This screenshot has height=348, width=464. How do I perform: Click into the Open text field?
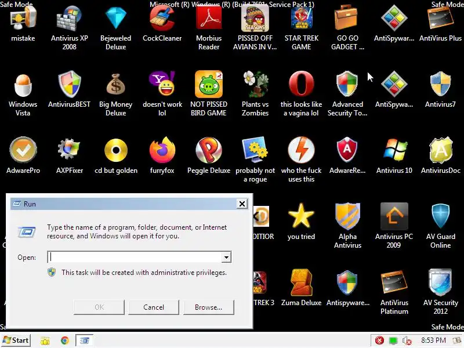135,257
